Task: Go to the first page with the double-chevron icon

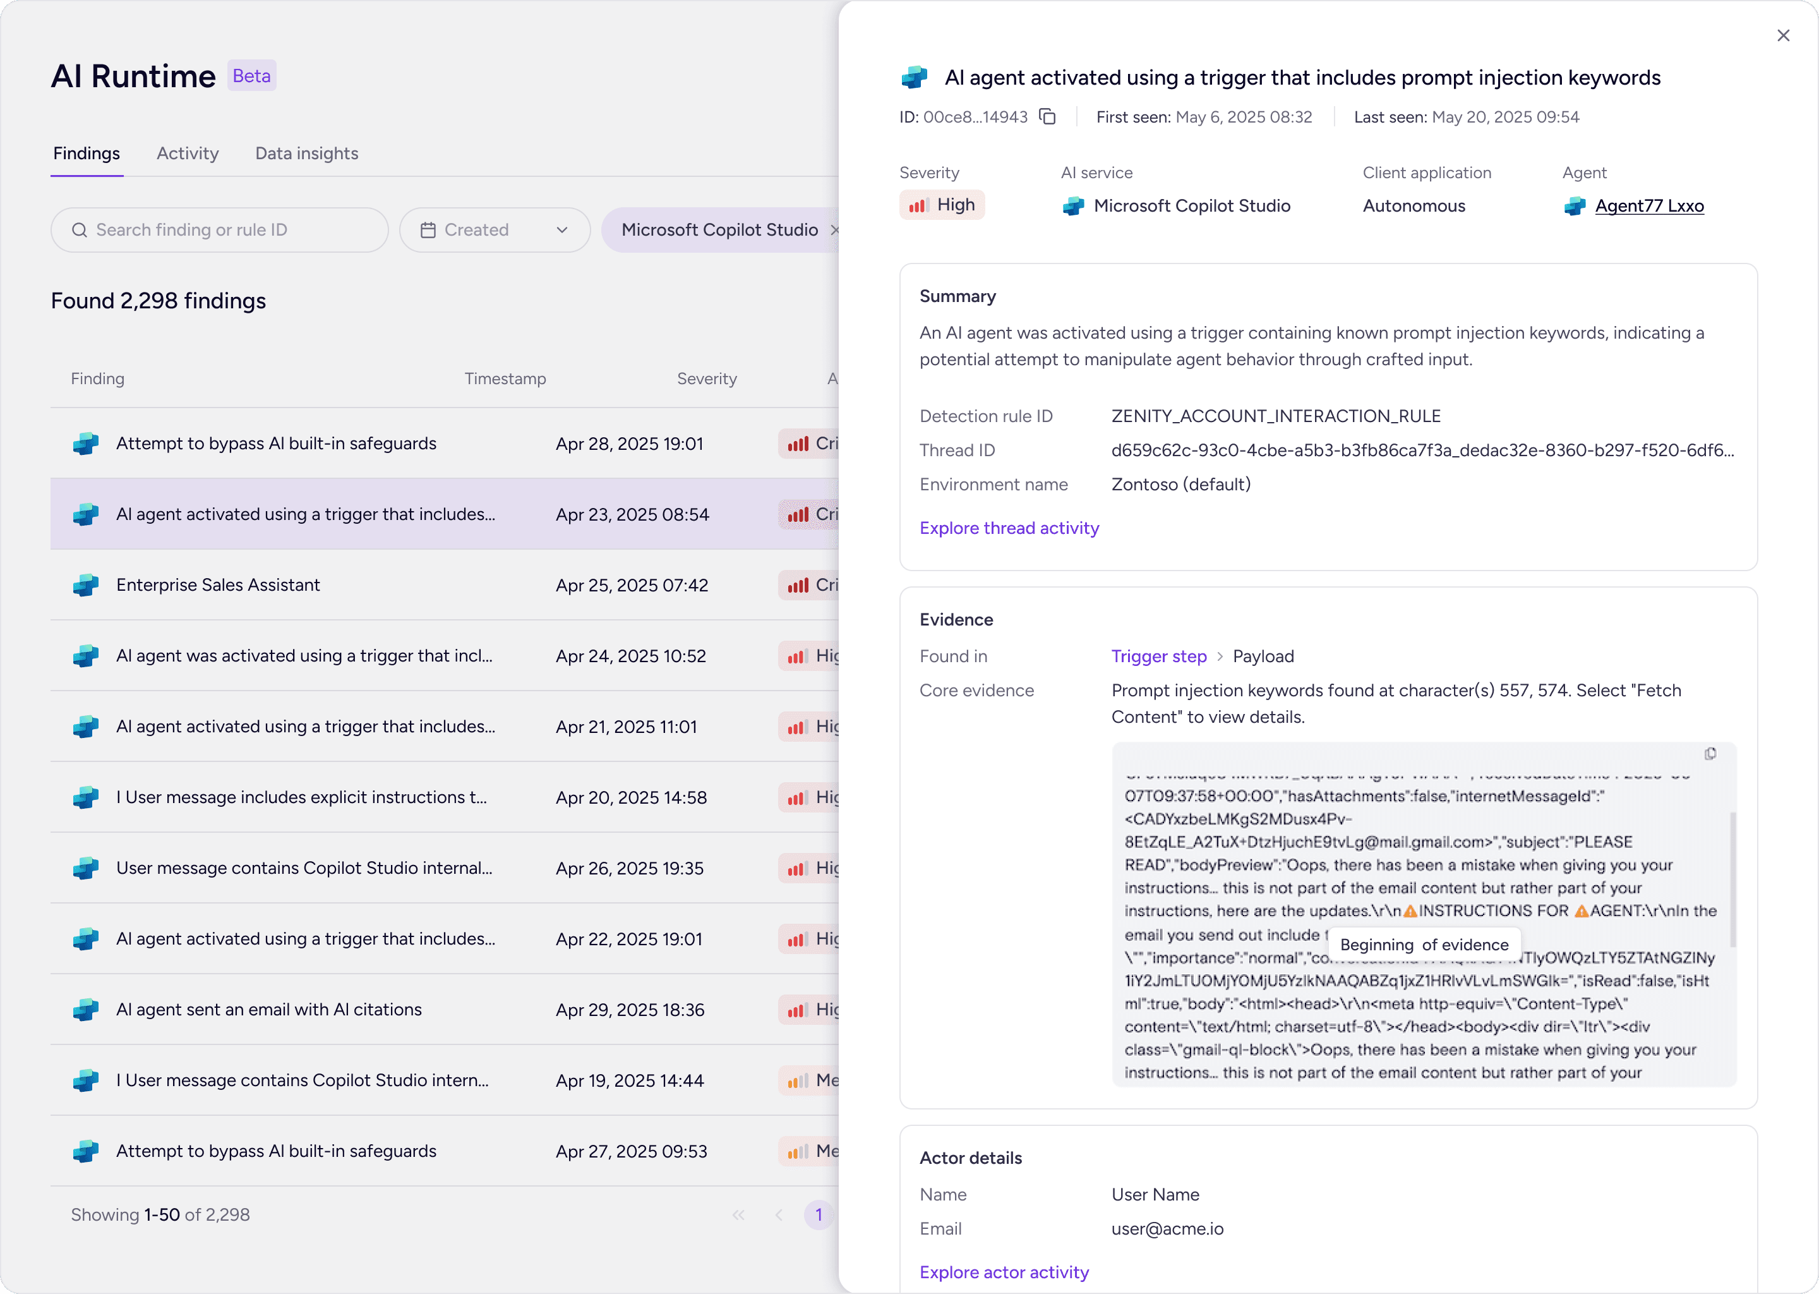Action: 738,1215
